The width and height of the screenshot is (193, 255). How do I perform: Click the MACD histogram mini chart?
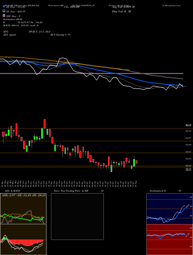[23, 240]
